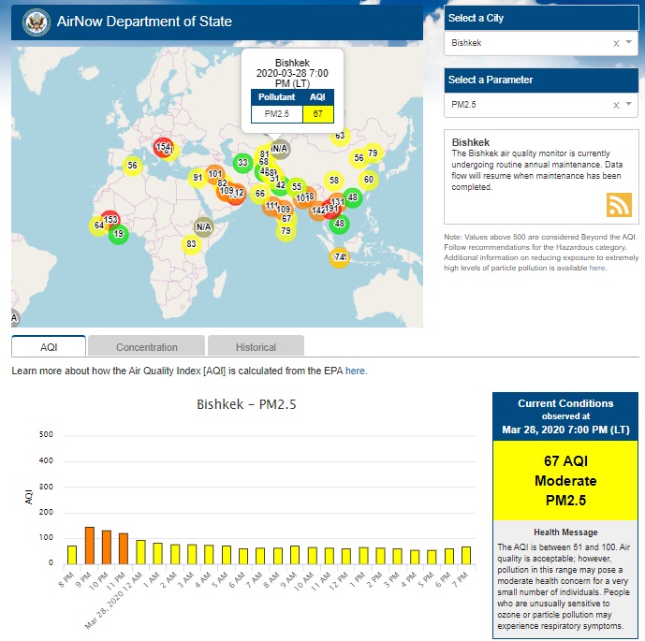Click the yellow 56 marker in North Africa
The height and width of the screenshot is (641, 645).
(133, 166)
